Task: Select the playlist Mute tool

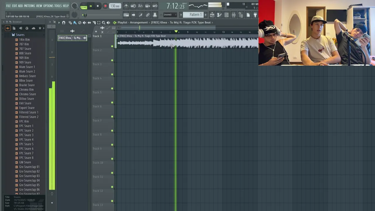Action: pyautogui.click(x=84, y=23)
